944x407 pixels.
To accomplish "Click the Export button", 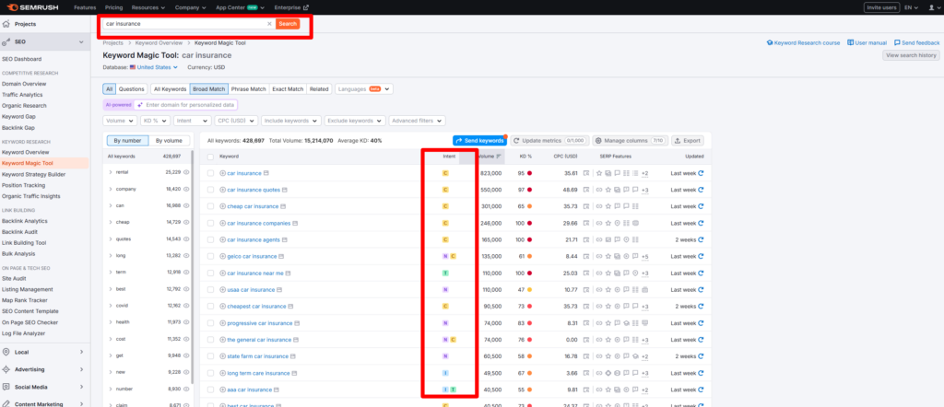I will click(688, 141).
